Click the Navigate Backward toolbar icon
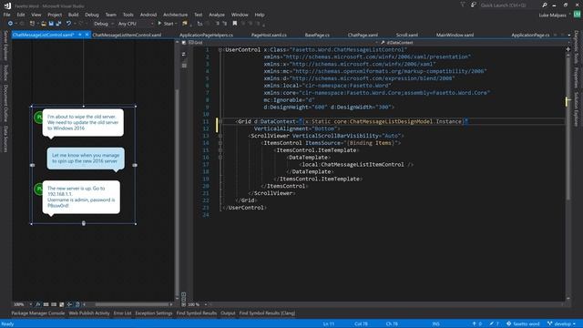The height and width of the screenshot is (328, 583). [10, 24]
